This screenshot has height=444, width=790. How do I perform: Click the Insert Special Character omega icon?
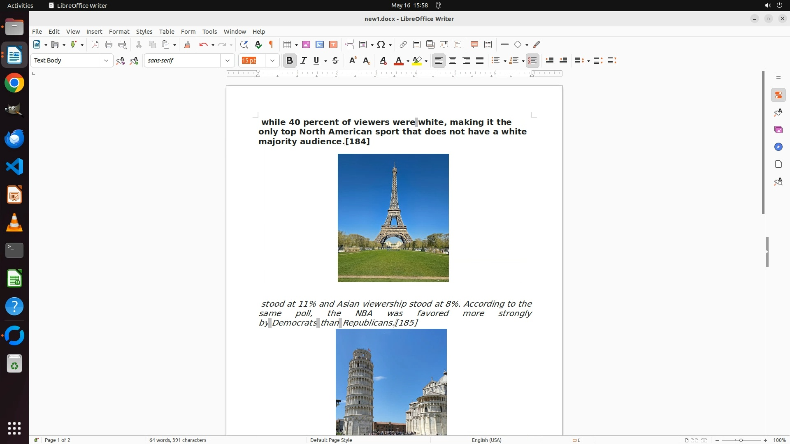[x=381, y=44]
